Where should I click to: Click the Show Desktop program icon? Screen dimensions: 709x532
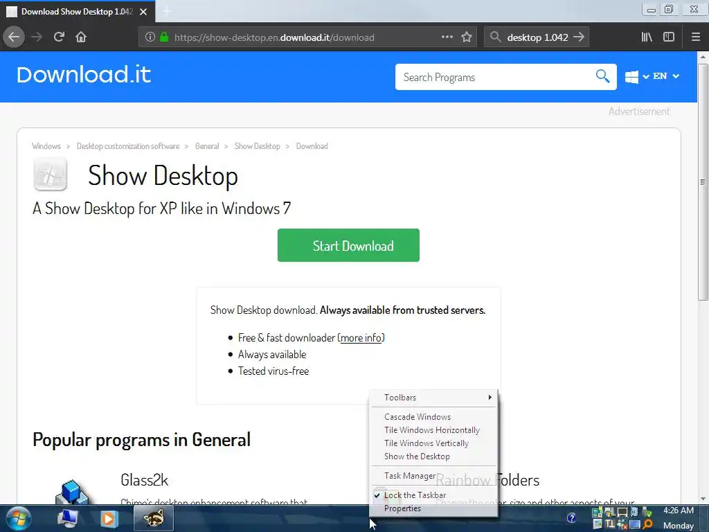coord(50,174)
